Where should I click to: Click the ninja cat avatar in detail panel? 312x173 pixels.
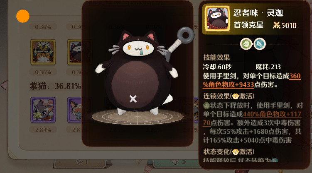click(217, 19)
